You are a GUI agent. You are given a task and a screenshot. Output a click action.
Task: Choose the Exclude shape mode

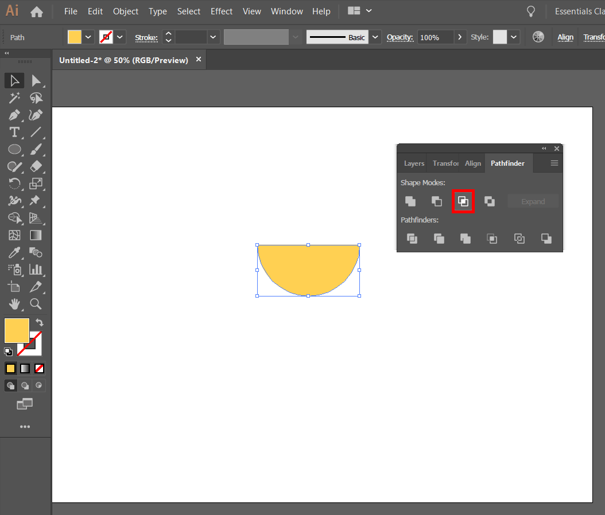click(x=490, y=201)
